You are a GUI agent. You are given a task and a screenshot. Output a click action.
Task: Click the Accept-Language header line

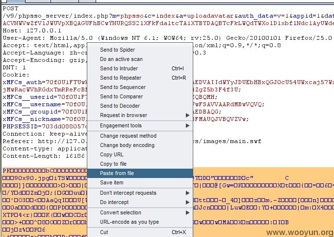pos(104,53)
